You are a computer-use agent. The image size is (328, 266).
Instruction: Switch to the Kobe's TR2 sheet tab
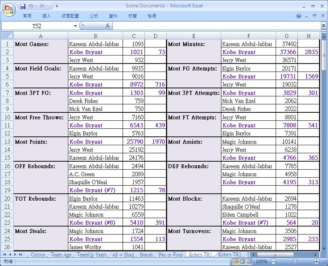[229, 255]
